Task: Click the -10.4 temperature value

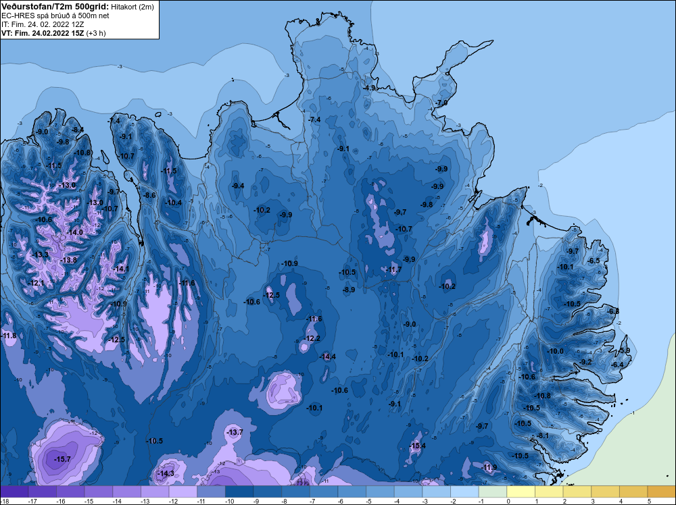Action: click(x=173, y=203)
